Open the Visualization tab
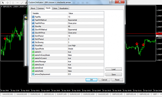This screenshot has height=97, width=162. pos(64,8)
